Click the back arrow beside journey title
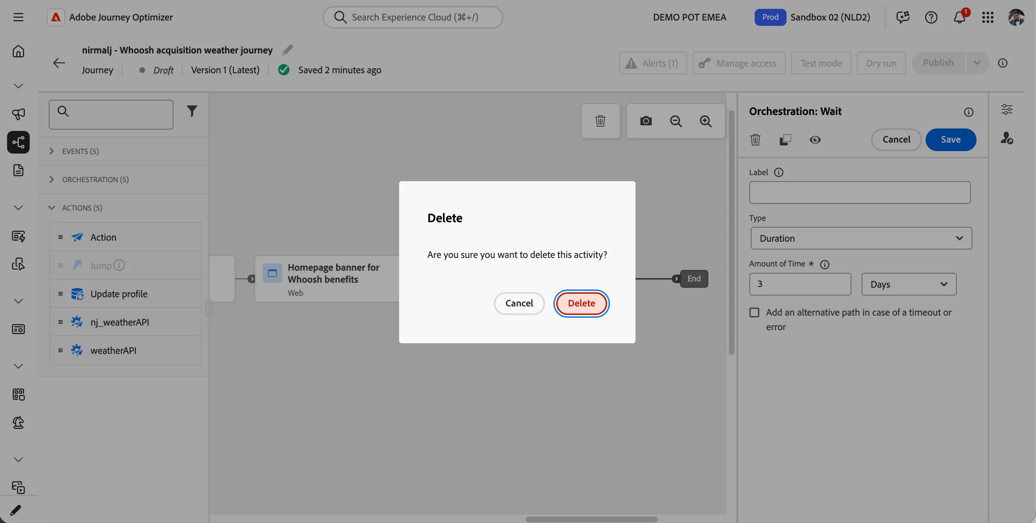1036x523 pixels. (x=59, y=63)
